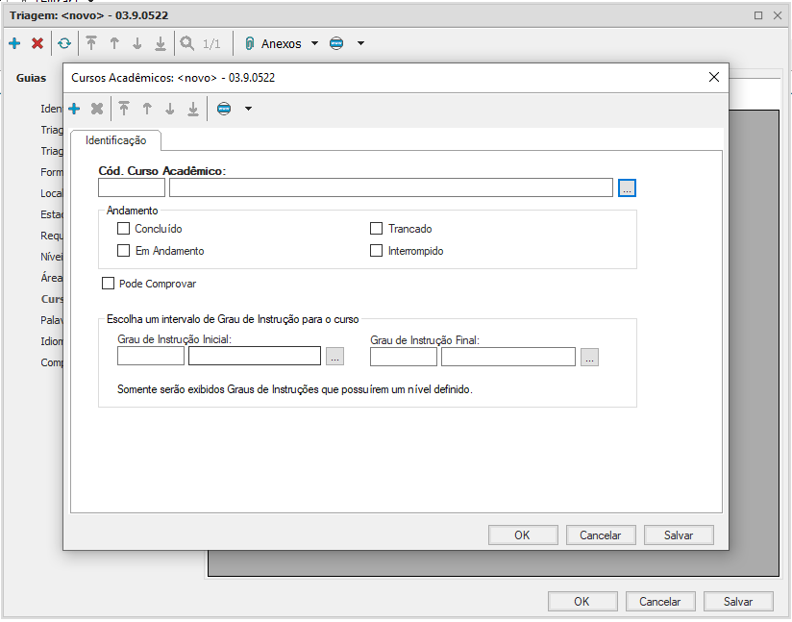Go to first record in Cursos Acadêmicos toolbar

click(x=124, y=109)
